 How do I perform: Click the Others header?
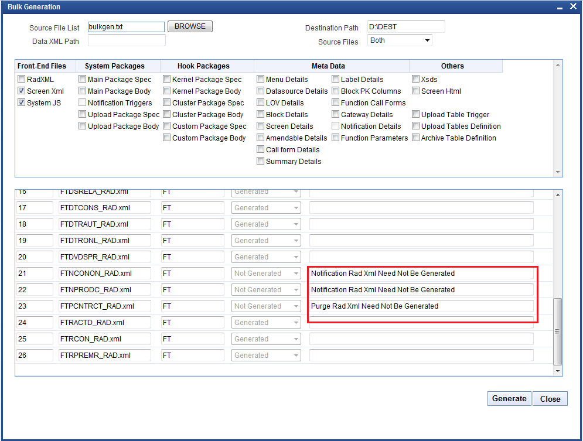[456, 66]
